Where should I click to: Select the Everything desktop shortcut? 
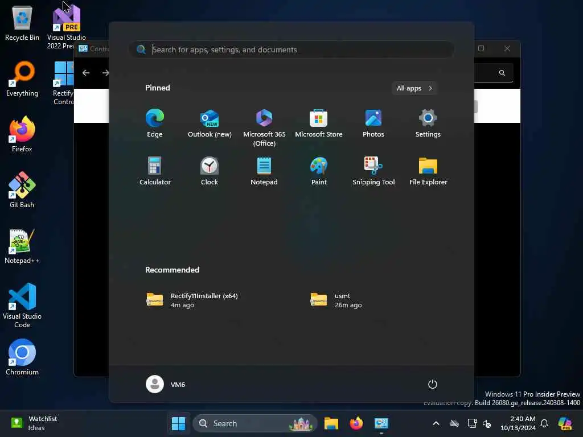[x=22, y=79]
